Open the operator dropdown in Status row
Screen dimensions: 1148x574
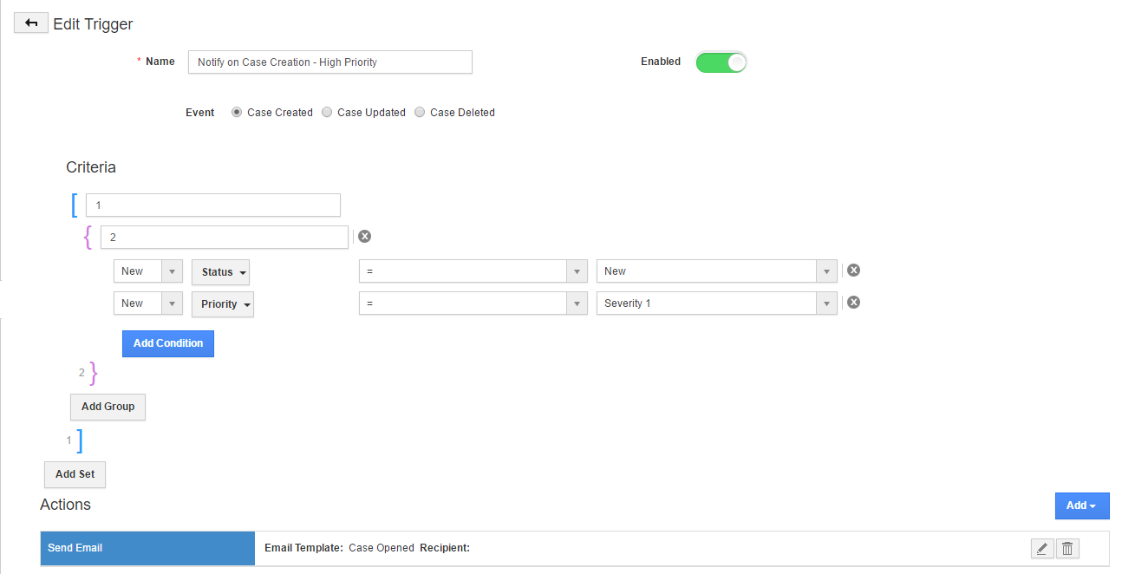577,271
